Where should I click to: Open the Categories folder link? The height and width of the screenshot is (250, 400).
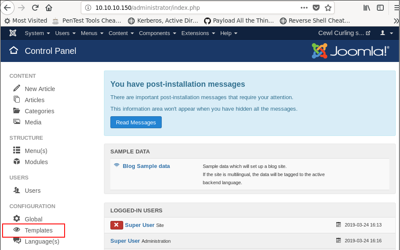point(39,111)
